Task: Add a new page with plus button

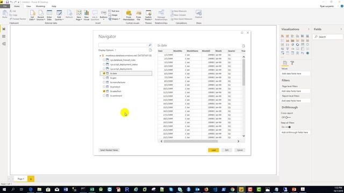Action: point(31,179)
